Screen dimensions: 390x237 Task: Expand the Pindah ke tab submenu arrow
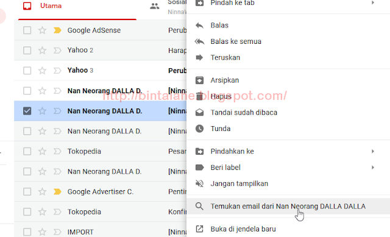pyautogui.click(x=373, y=2)
